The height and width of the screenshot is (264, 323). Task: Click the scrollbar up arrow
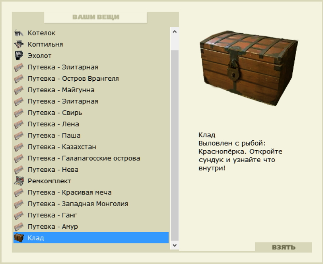pos(175,32)
